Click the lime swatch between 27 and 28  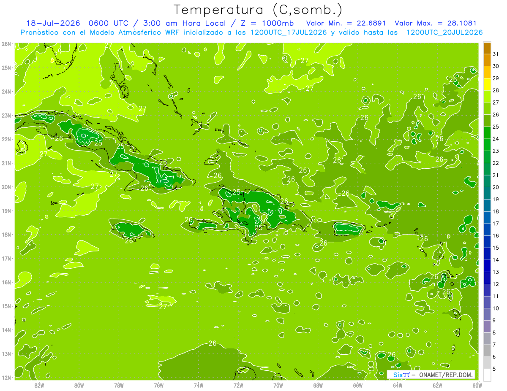pyautogui.click(x=487, y=97)
